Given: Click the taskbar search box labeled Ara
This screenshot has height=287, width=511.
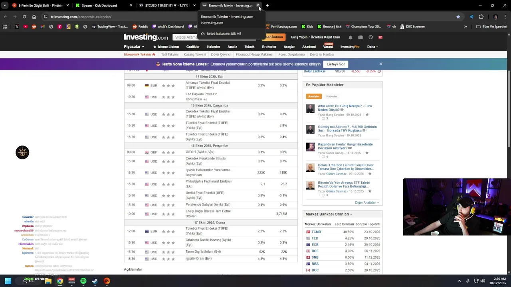Looking at the screenshot, I should click(x=28, y=281).
